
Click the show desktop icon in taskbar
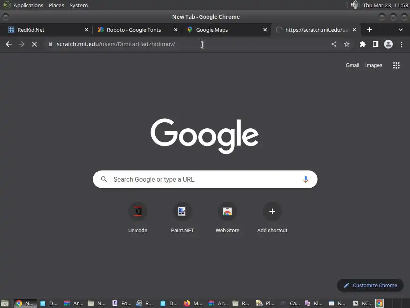(5, 303)
